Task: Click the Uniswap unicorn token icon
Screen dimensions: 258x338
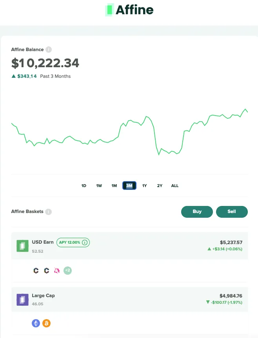Action: [57, 270]
